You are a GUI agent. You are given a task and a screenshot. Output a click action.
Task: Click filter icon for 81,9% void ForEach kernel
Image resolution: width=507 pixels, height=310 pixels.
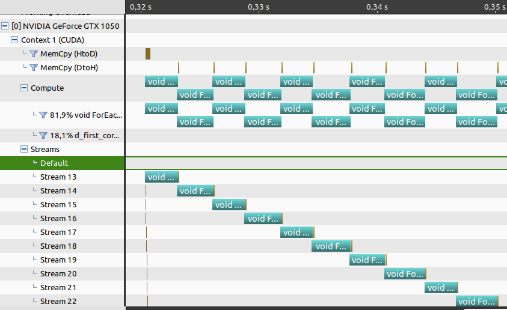(x=43, y=115)
